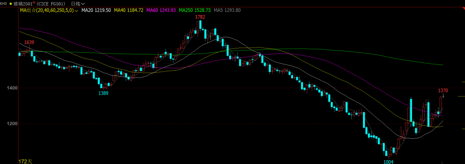Select the white MA20 1219.50 label
The image size is (465, 164).
pyautogui.click(x=96, y=10)
